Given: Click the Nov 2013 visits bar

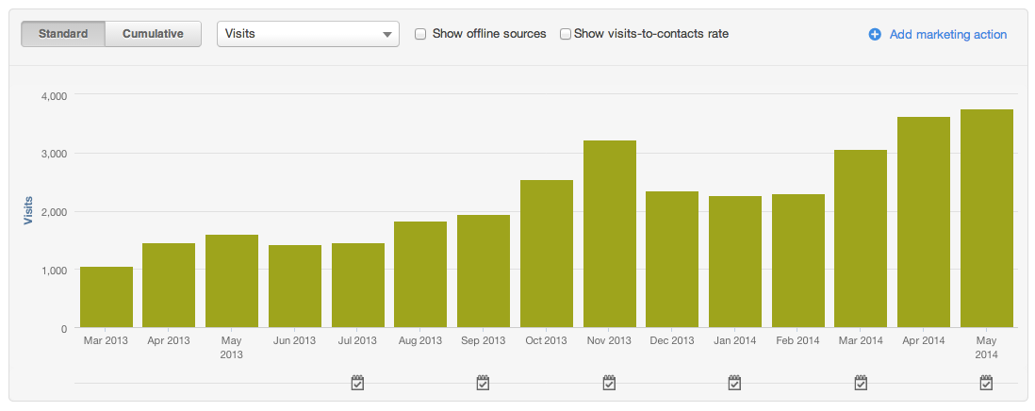Looking at the screenshot, I should pos(609,235).
